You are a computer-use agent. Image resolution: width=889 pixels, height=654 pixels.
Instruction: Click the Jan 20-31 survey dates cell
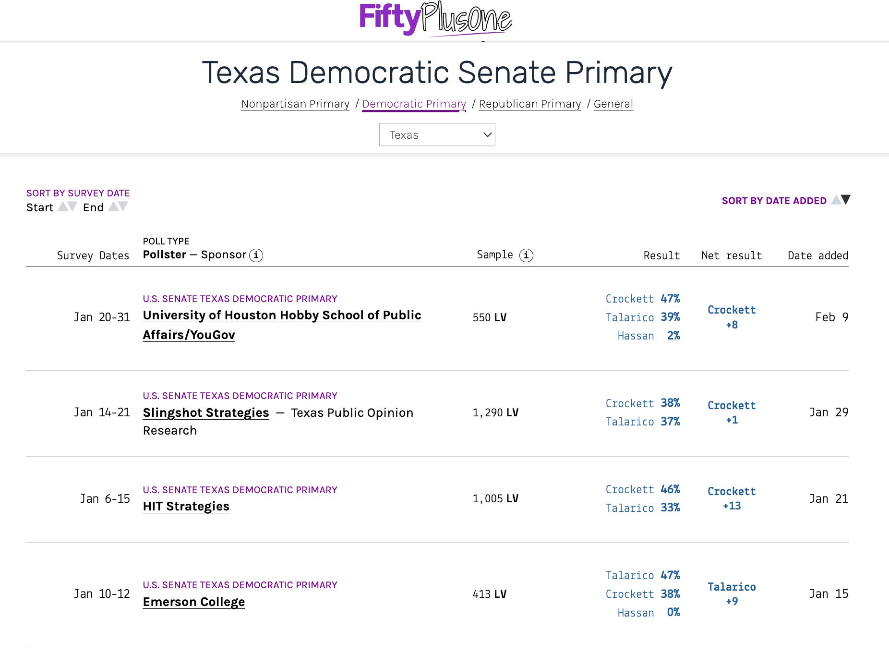tap(102, 317)
